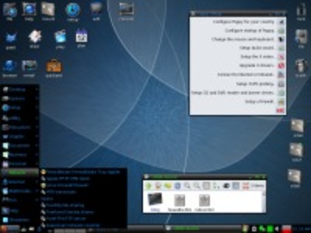311x233 pixels.
Task: Open the System category in start menu
Action: pyautogui.click(x=19, y=99)
